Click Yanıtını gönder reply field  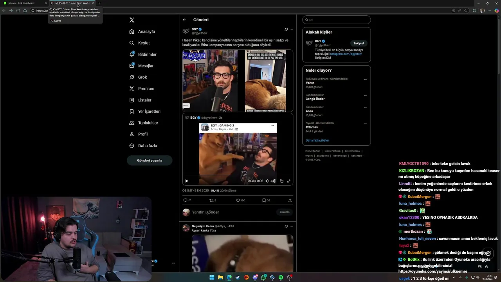[233, 212]
